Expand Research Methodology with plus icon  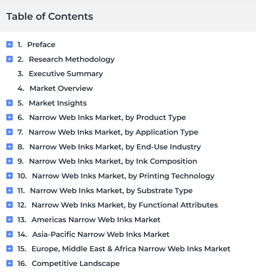9,59
